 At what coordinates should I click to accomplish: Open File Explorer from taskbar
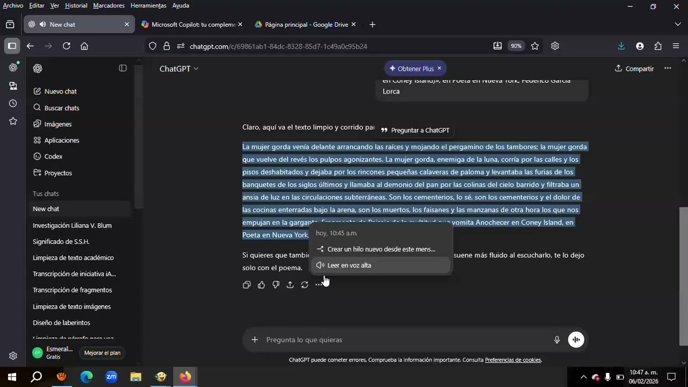(x=135, y=377)
